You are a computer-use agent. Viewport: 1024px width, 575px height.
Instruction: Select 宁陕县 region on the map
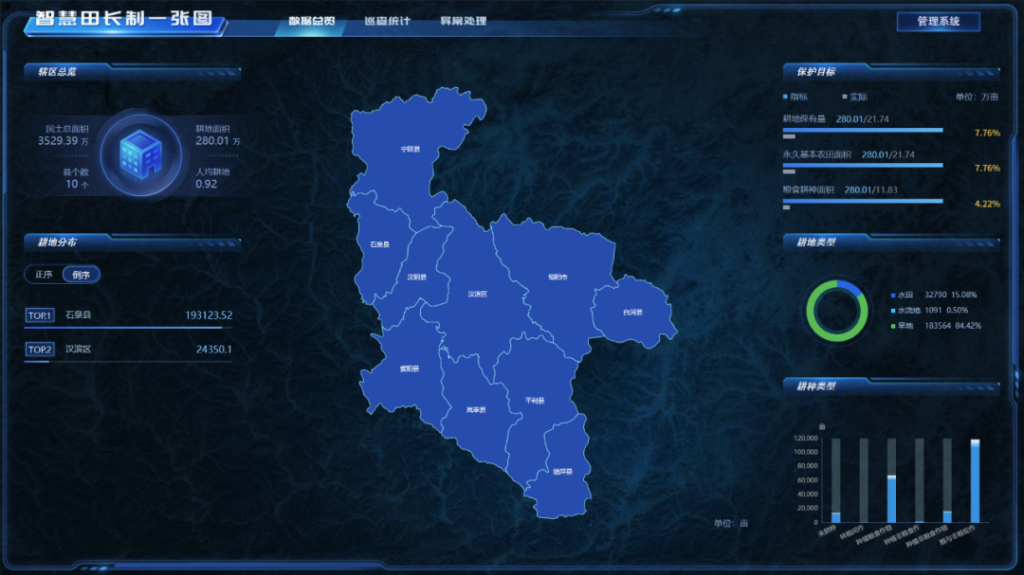[x=411, y=150]
